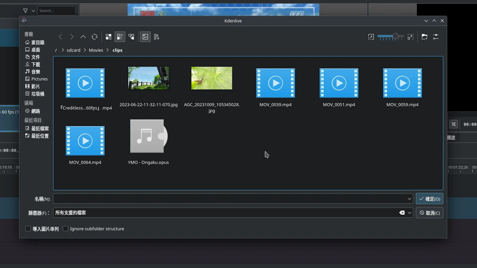Toggle the show preview button
This screenshot has width=477, height=268.
click(145, 37)
